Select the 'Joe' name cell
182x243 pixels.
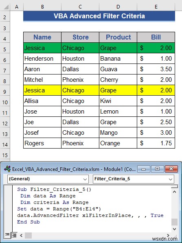[x=42, y=122]
